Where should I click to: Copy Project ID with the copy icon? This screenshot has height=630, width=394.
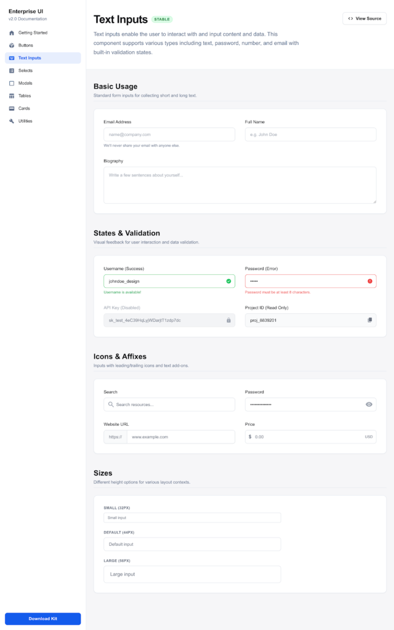369,320
